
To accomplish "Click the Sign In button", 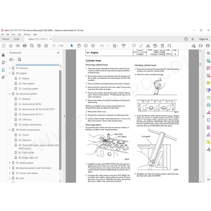I will coord(203,39).
